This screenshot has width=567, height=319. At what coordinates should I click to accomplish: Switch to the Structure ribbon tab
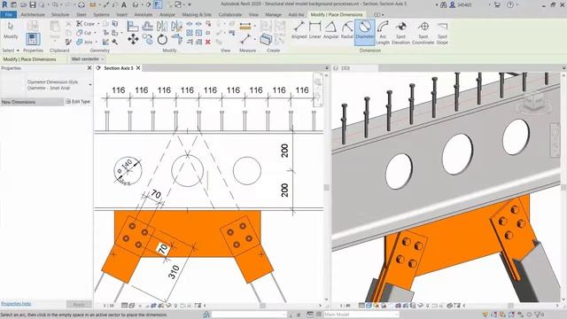click(60, 14)
